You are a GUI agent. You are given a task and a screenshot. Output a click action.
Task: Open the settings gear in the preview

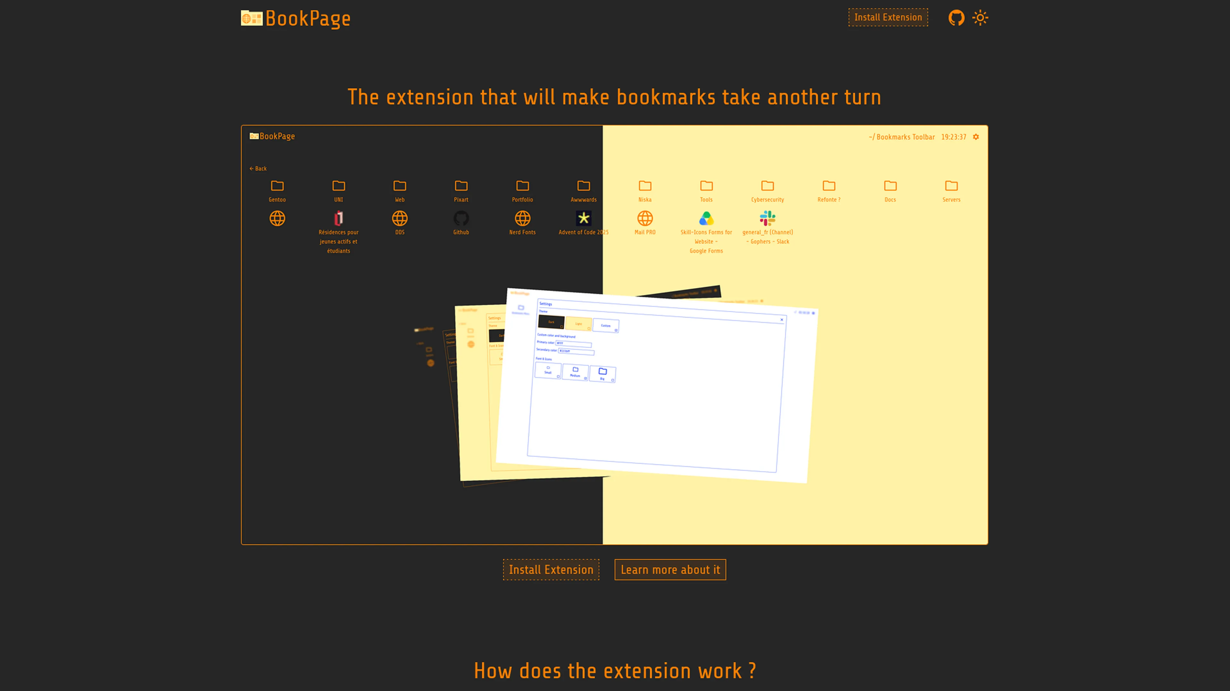[976, 137]
